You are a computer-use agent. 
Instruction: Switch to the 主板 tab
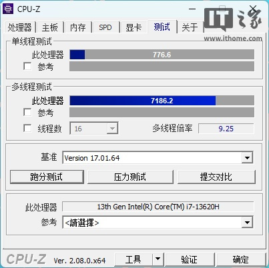pos(50,27)
